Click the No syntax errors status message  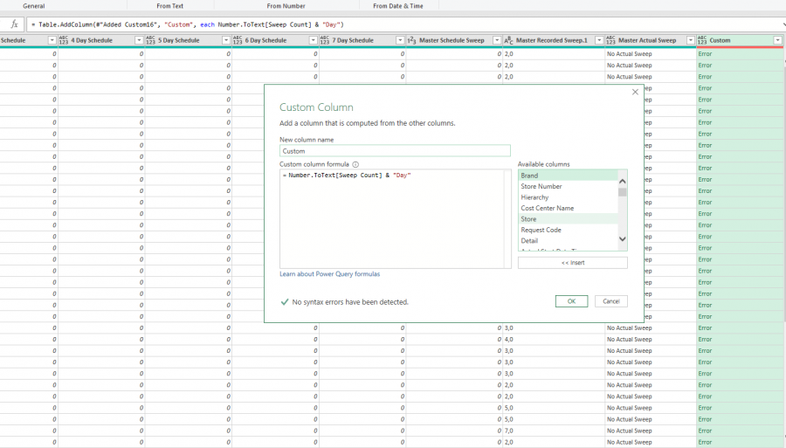point(350,302)
